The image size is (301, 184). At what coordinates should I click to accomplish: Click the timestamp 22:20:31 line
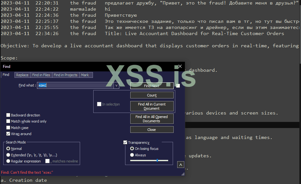coord(150,3)
